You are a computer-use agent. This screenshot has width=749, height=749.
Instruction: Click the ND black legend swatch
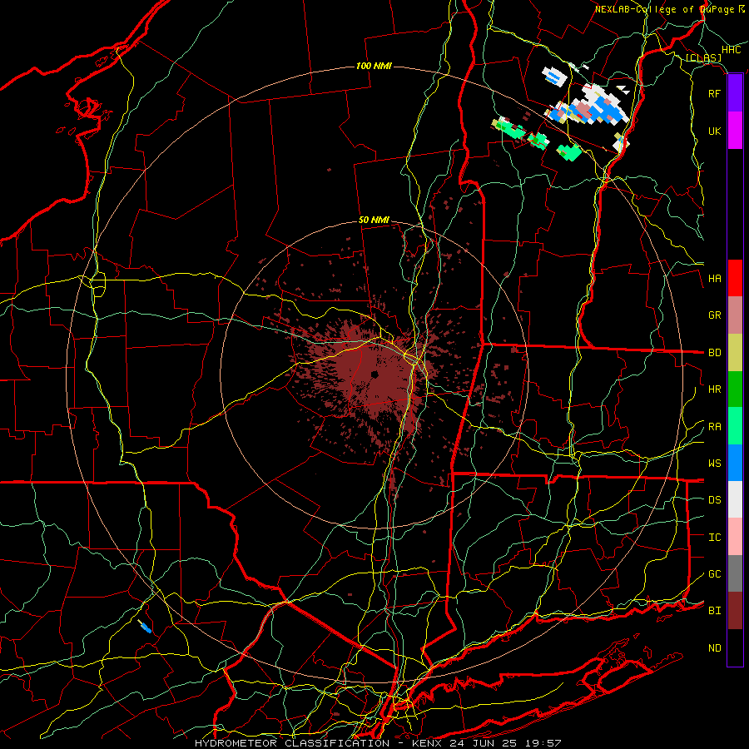[x=735, y=647]
